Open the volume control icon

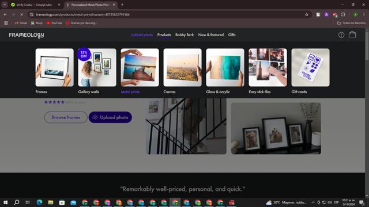[330, 202]
